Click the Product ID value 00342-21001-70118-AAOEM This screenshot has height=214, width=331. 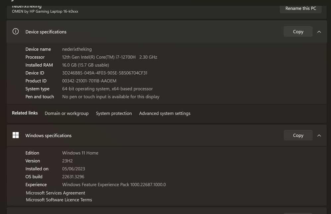click(89, 81)
